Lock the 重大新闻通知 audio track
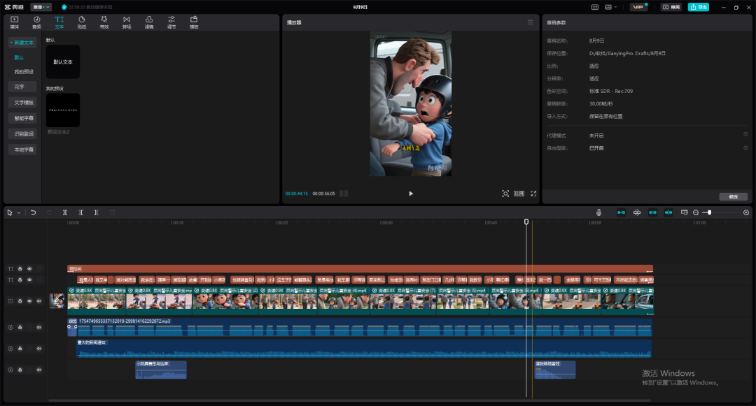Viewport: 756px width, 406px height. (x=20, y=348)
